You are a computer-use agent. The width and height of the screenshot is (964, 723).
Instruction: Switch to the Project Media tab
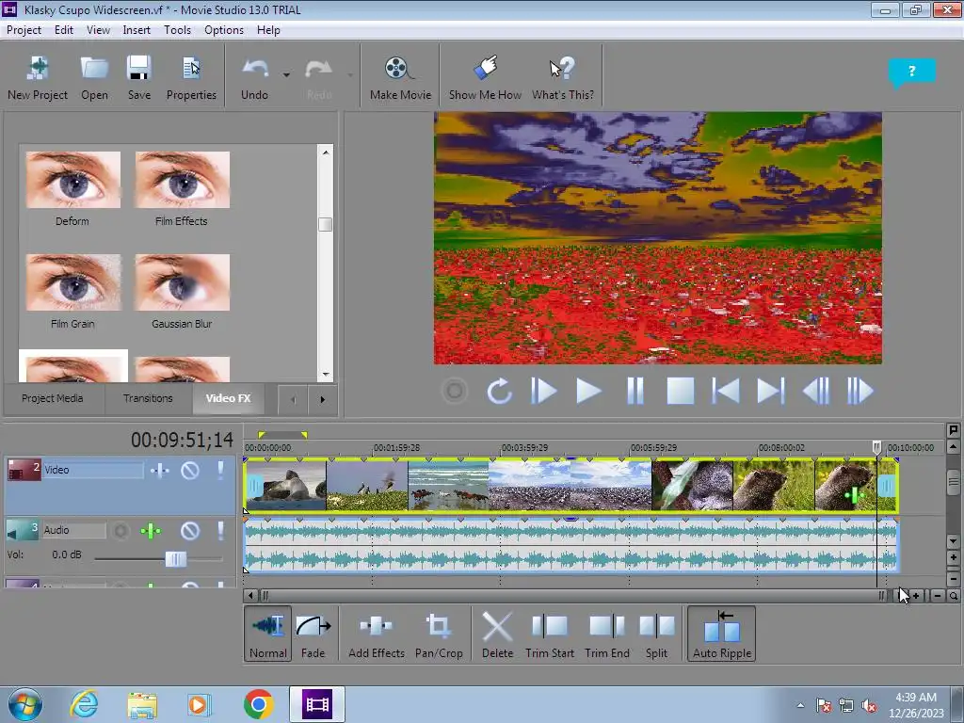click(x=53, y=398)
